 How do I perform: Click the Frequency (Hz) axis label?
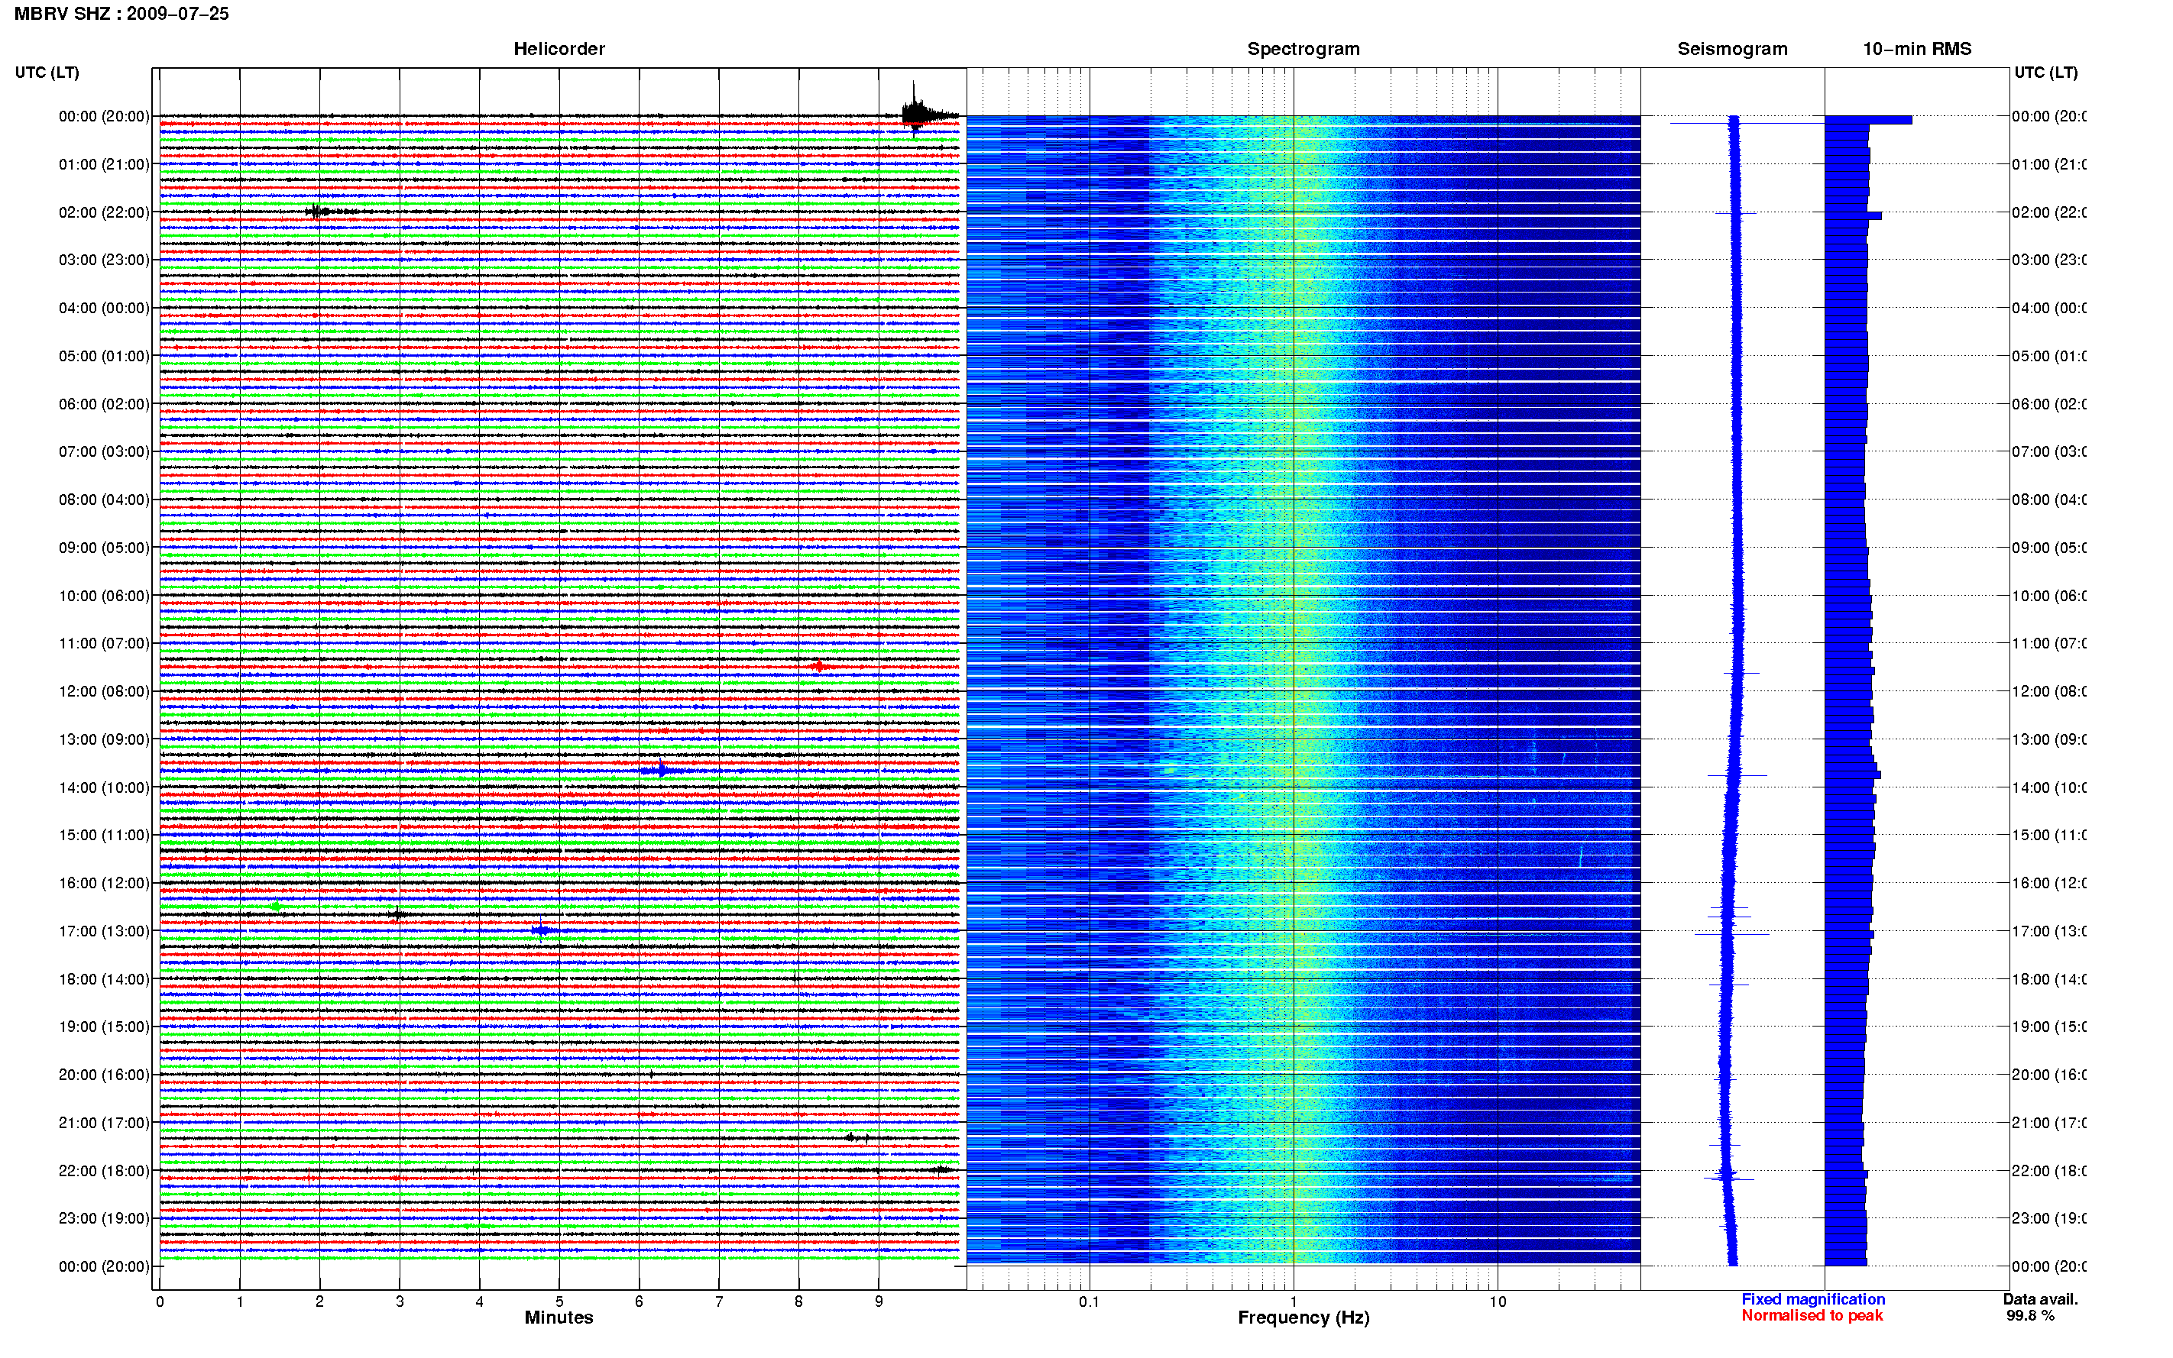pos(1303,1318)
